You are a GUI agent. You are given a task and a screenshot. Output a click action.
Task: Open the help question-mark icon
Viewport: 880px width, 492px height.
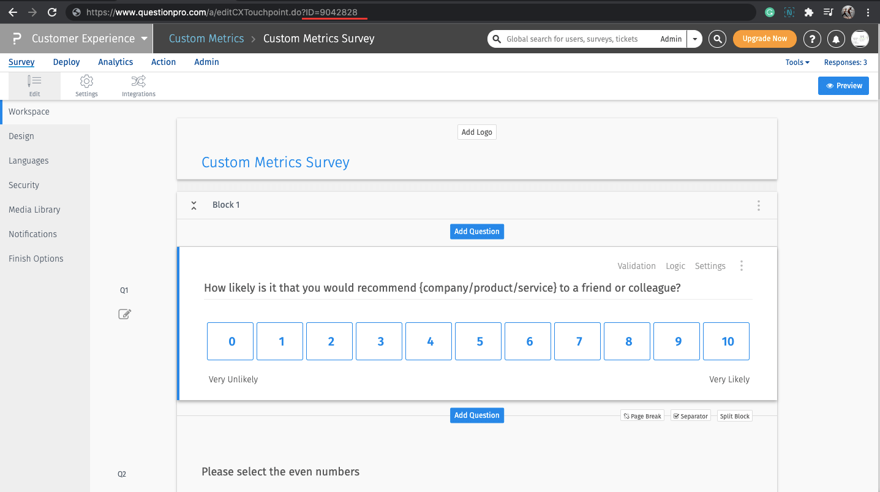pos(812,39)
